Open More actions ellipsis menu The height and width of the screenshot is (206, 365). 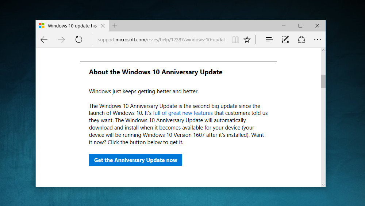(x=317, y=40)
